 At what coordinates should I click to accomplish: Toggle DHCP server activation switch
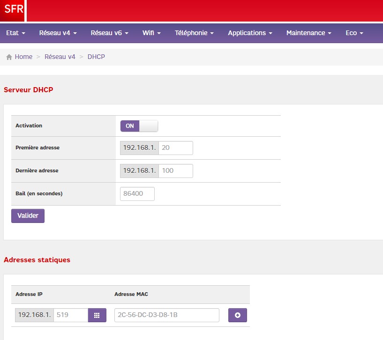click(x=139, y=126)
